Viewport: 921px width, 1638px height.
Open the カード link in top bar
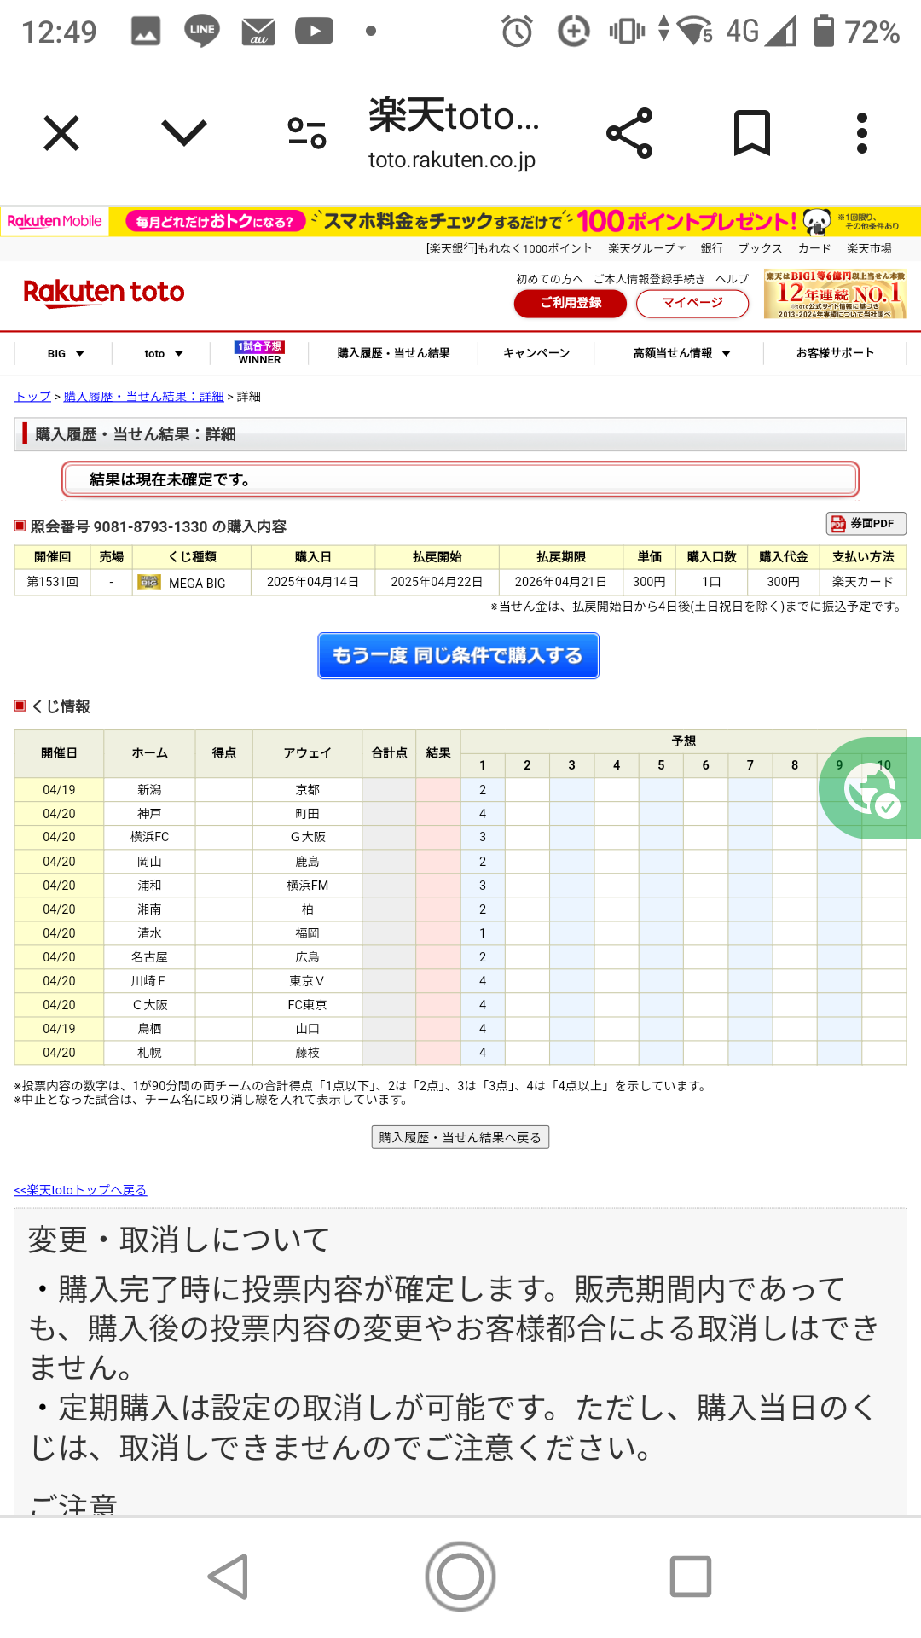(814, 248)
